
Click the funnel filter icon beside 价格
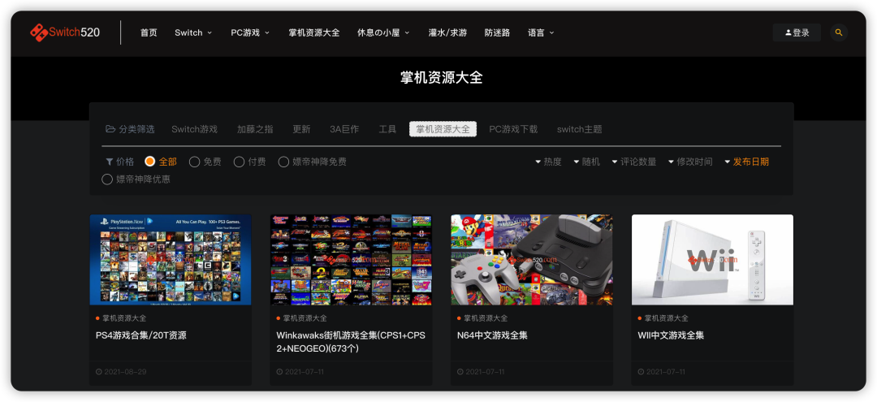pyautogui.click(x=110, y=162)
